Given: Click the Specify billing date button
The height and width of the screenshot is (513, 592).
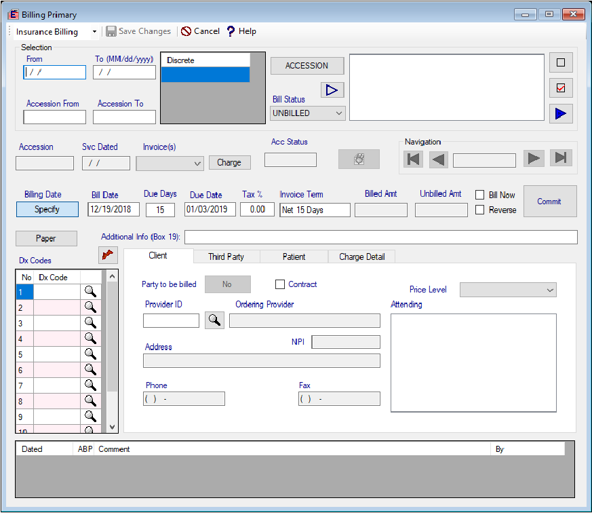Looking at the screenshot, I should pos(47,210).
